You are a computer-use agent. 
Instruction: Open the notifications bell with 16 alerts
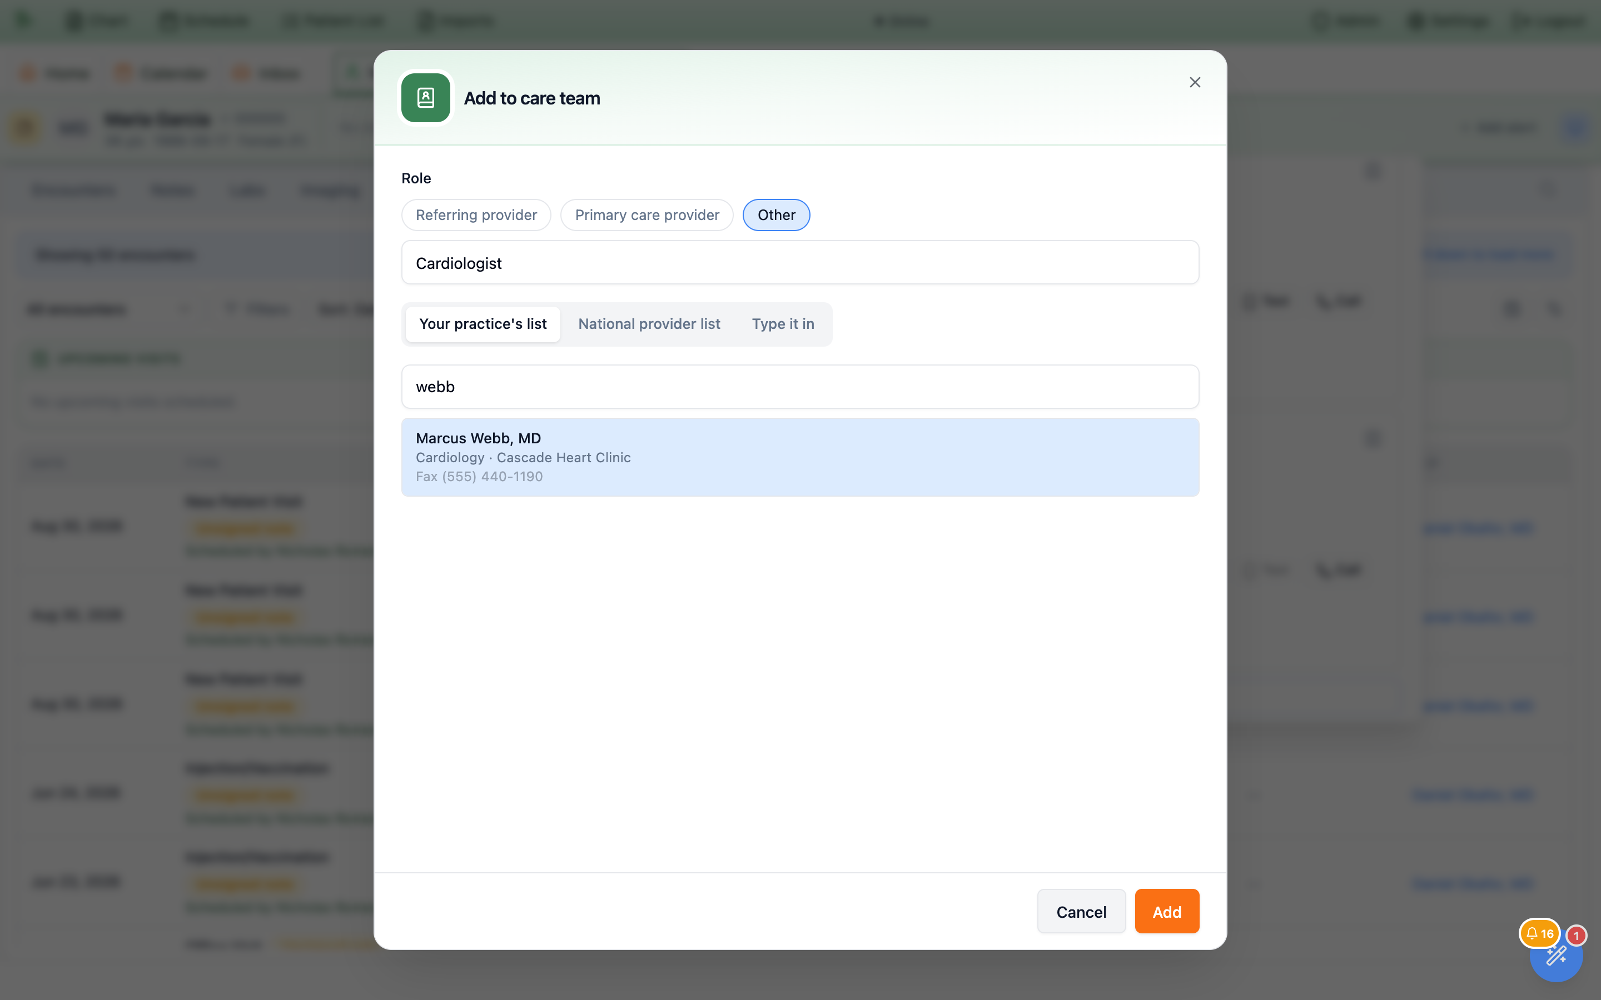point(1539,934)
